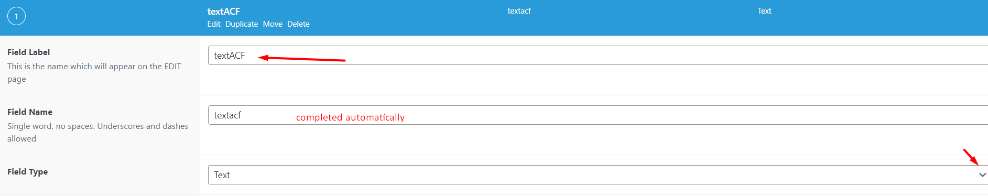
Task: Focus the Field Label input containing textACF
Action: [x=598, y=56]
